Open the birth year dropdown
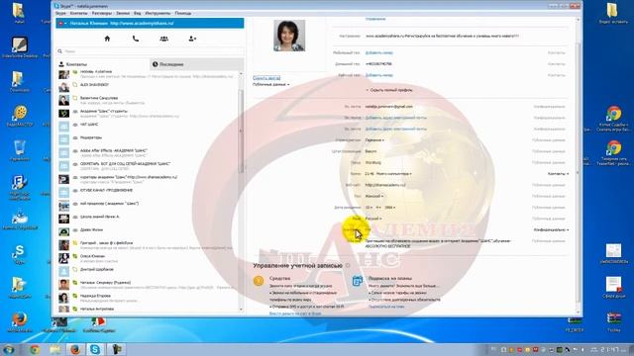The width and height of the screenshot is (634, 356). pos(389,208)
